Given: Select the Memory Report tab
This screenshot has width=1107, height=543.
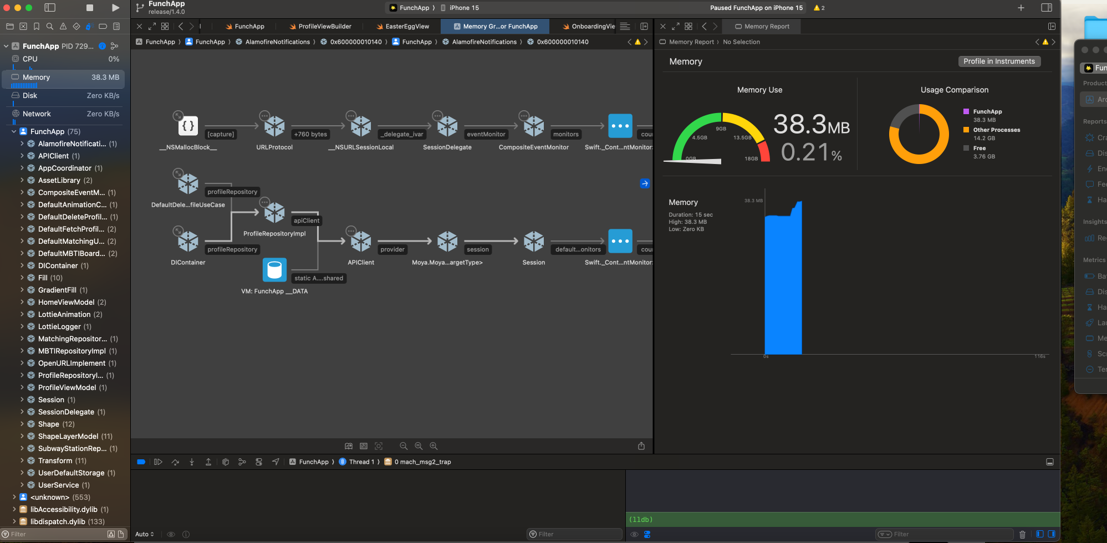Looking at the screenshot, I should pyautogui.click(x=762, y=26).
